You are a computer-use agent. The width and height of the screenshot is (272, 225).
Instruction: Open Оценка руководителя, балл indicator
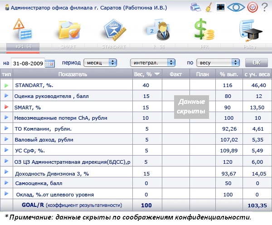point(52,96)
